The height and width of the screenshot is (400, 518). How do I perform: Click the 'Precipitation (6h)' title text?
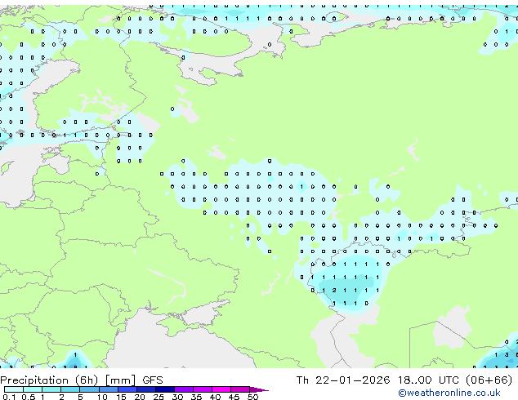pyautogui.click(x=49, y=380)
